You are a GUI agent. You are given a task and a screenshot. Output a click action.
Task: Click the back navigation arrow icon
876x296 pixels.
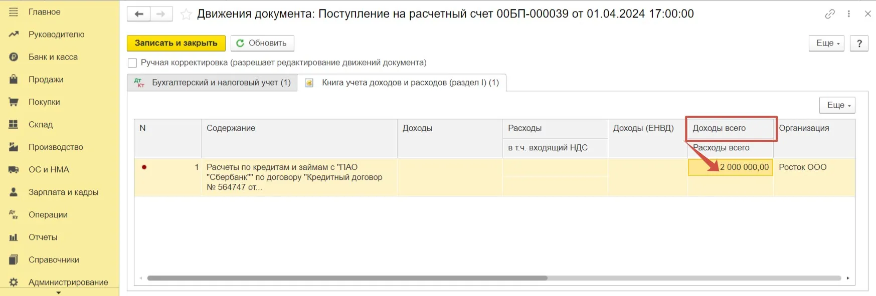click(x=139, y=14)
